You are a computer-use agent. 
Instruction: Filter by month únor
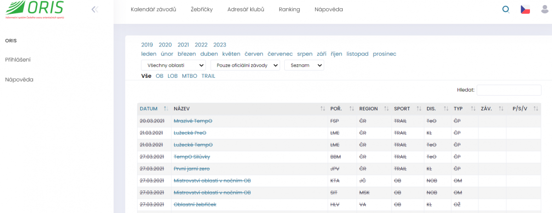tap(167, 54)
